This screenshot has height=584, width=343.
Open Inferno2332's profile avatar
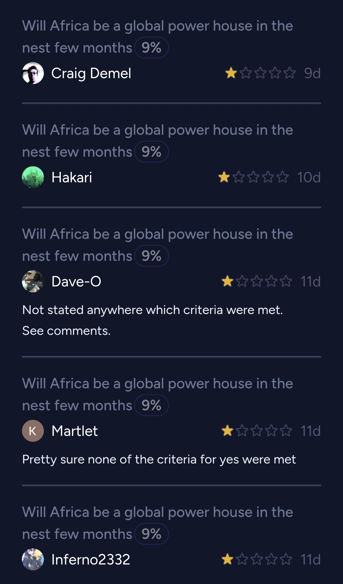click(33, 560)
